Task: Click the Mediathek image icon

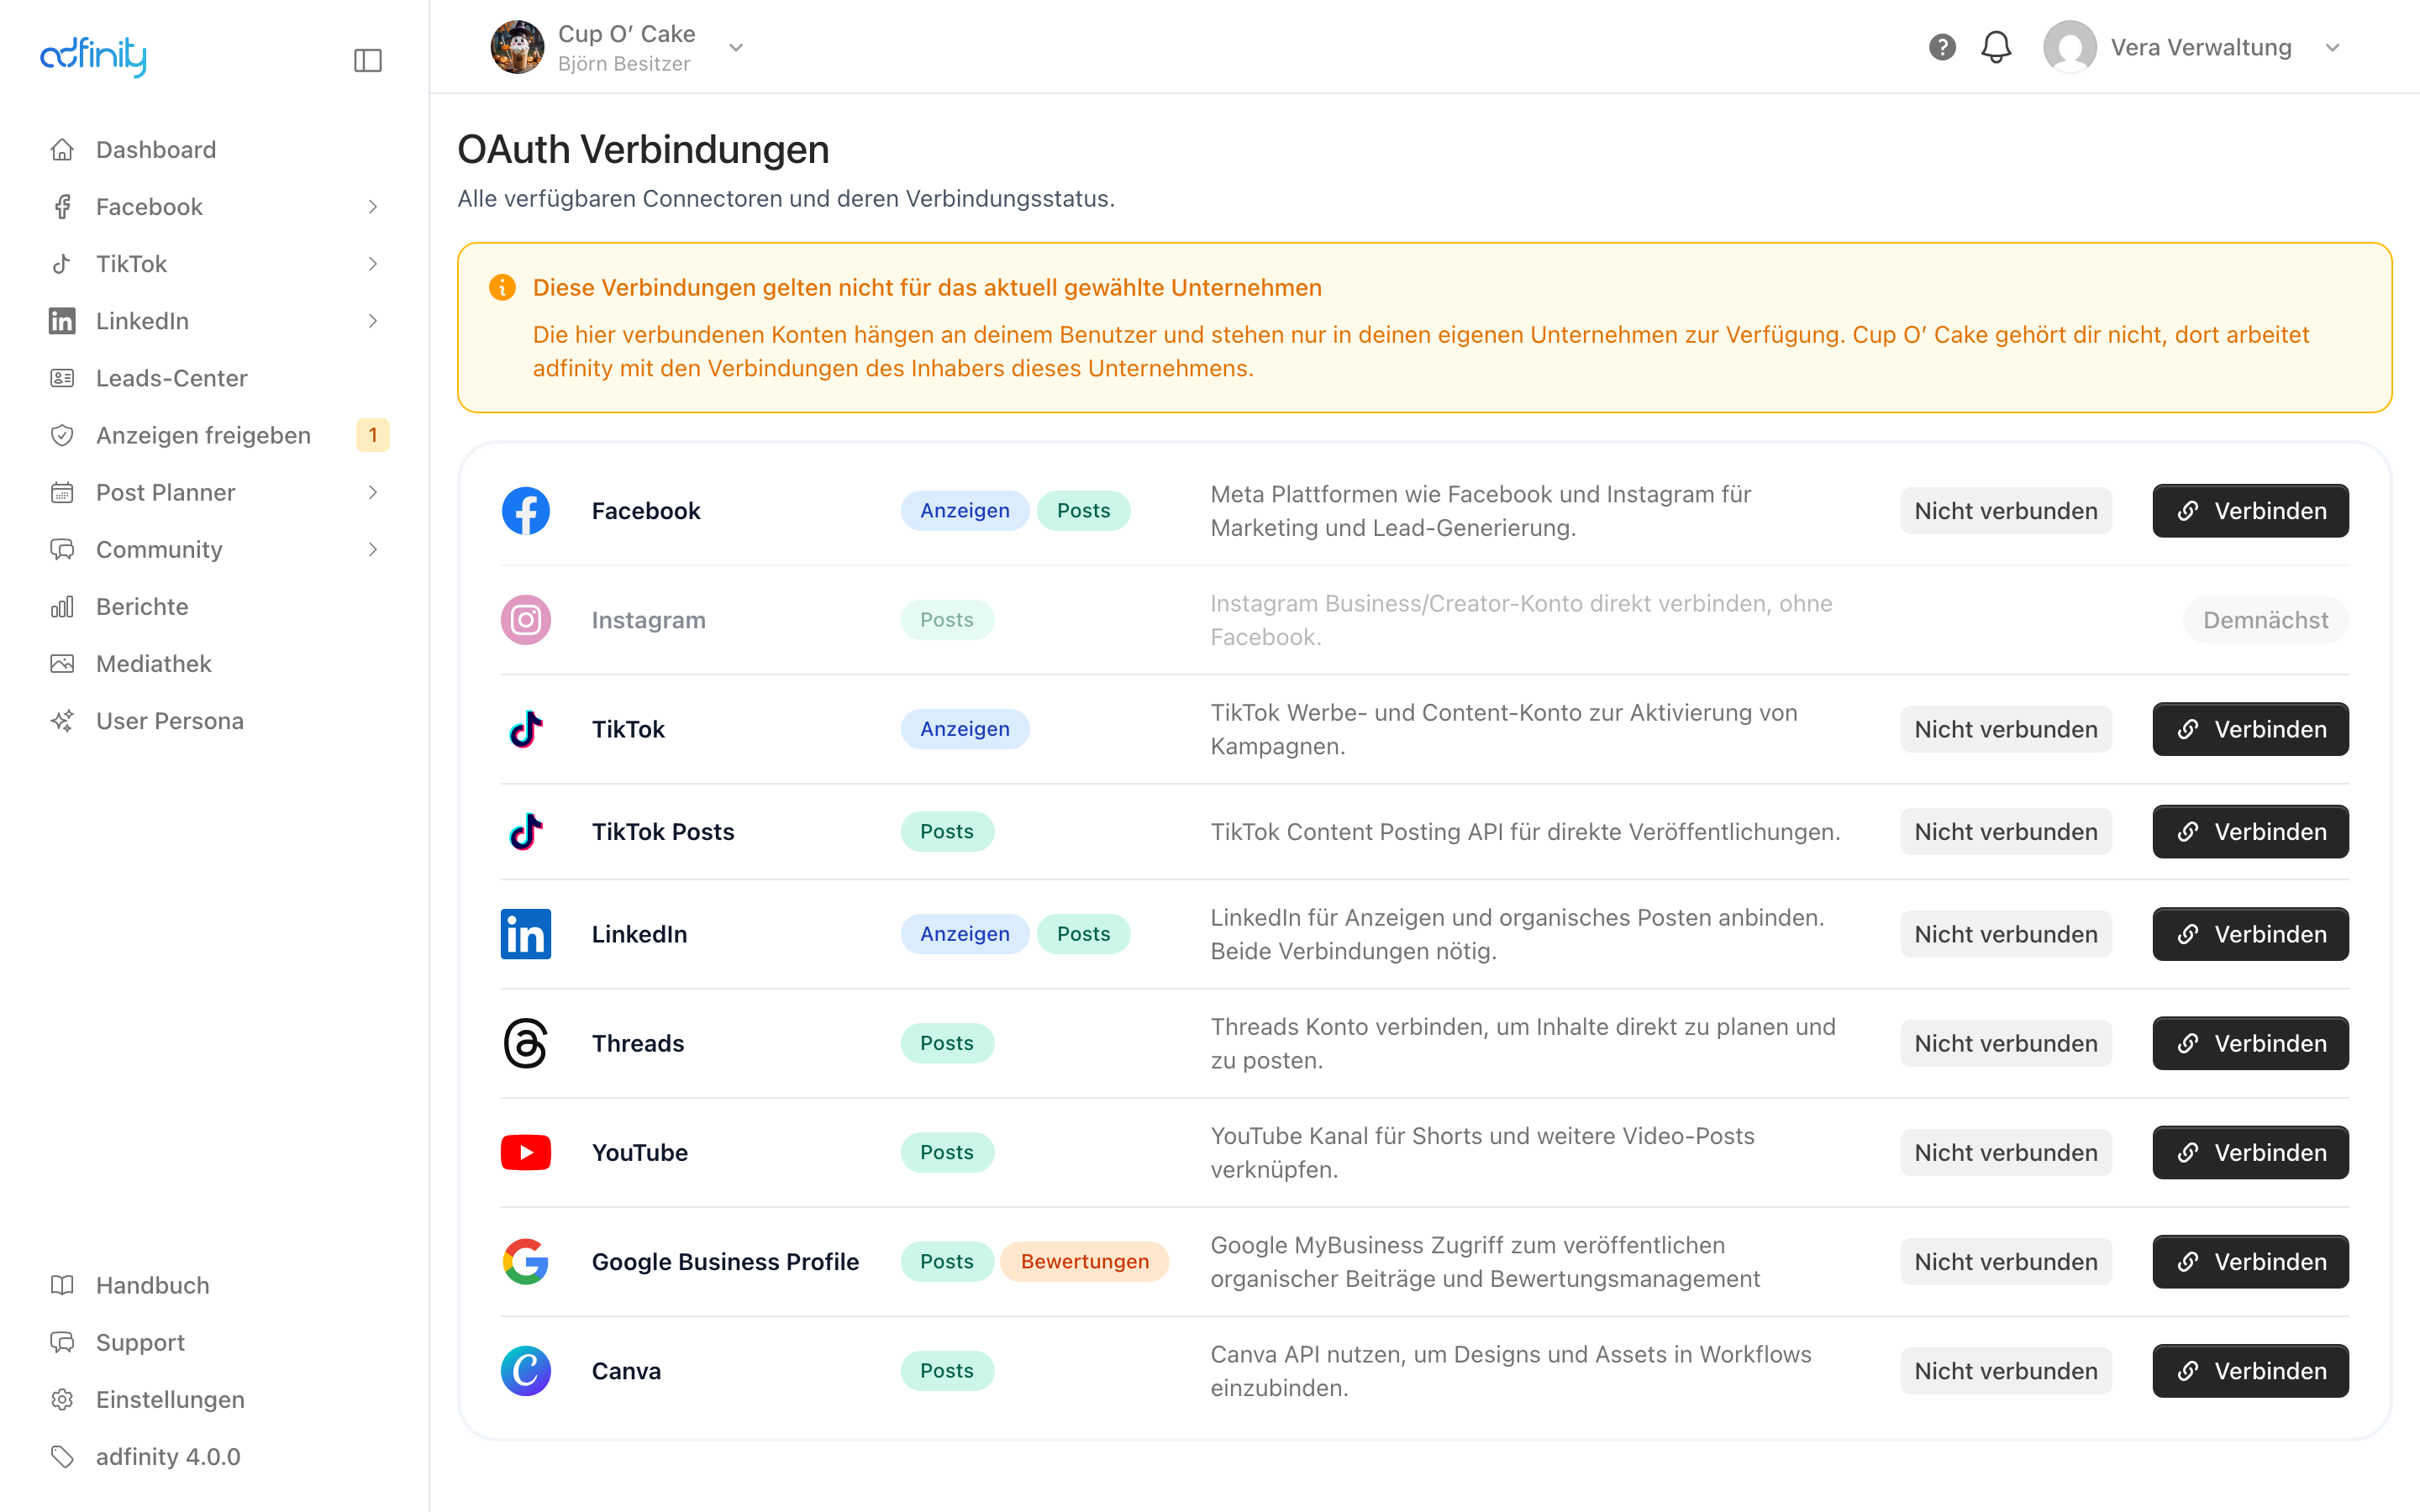Action: tap(62, 664)
